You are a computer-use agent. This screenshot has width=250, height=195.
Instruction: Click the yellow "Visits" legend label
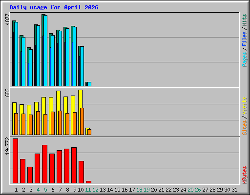point(244,106)
